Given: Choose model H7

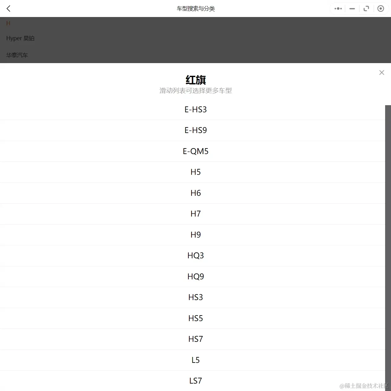Looking at the screenshot, I should 193,214.
